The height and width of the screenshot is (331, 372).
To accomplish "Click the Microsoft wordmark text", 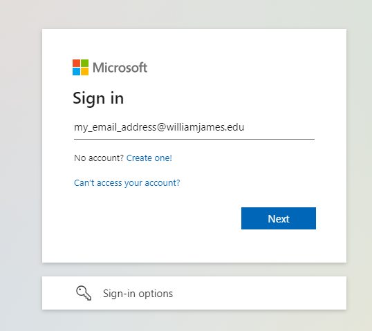I will 120,68.
